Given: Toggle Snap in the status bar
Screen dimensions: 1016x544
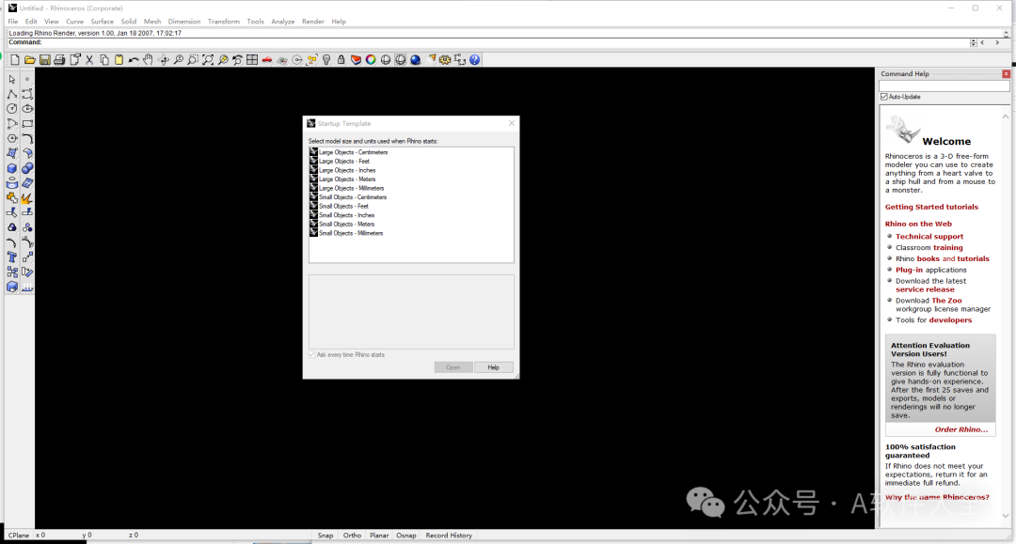Looking at the screenshot, I should [x=325, y=536].
